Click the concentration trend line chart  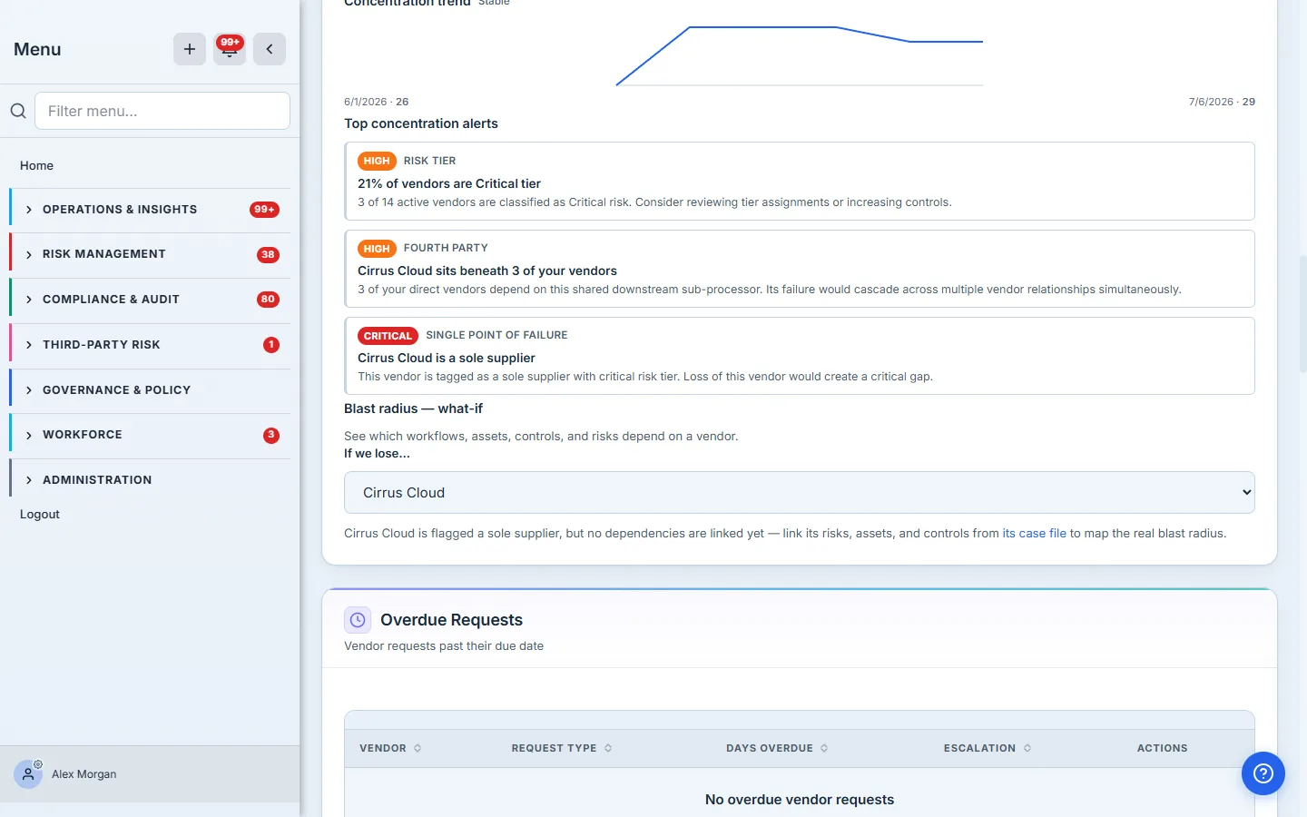[800, 55]
